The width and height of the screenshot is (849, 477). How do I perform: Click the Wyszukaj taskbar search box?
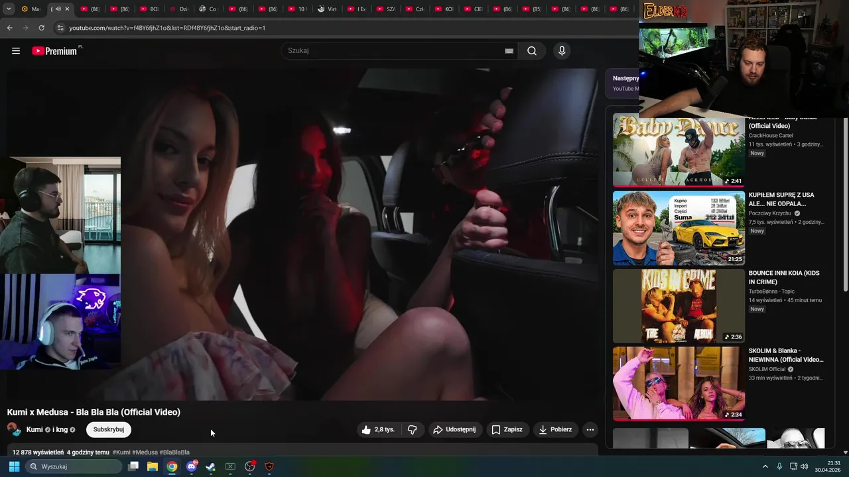pos(74,466)
